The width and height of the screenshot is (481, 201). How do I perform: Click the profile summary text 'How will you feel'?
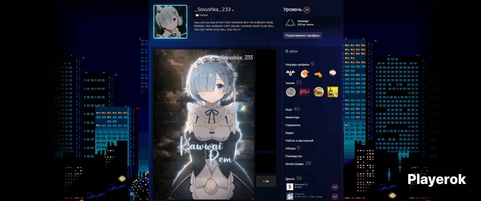pos(234,26)
